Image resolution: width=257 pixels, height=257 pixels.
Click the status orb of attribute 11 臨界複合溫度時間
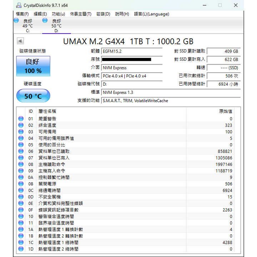coord(21,223)
